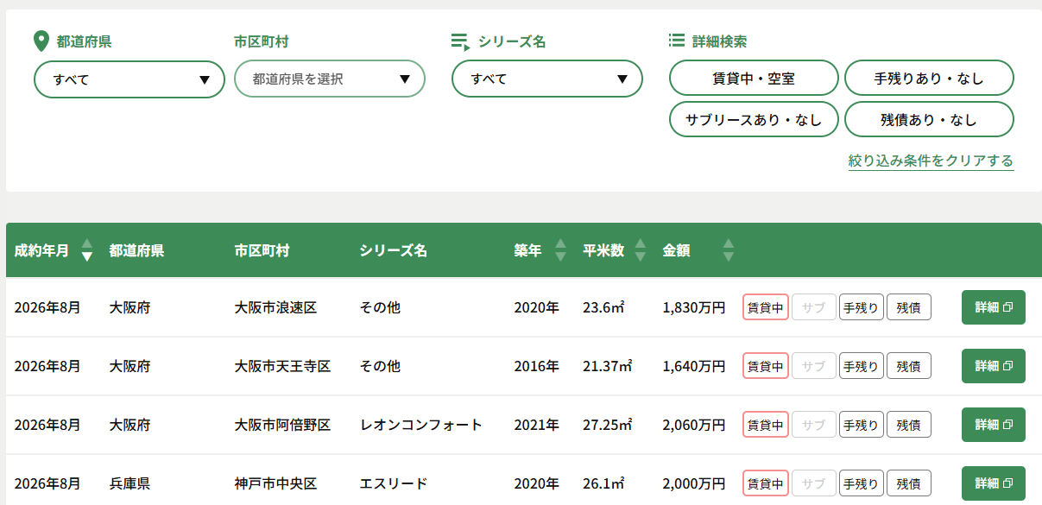Click 手残り tag in 大阪市天王寺区 row
This screenshot has height=505, width=1042.
coord(861,366)
